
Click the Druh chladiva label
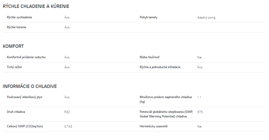click(16, 112)
